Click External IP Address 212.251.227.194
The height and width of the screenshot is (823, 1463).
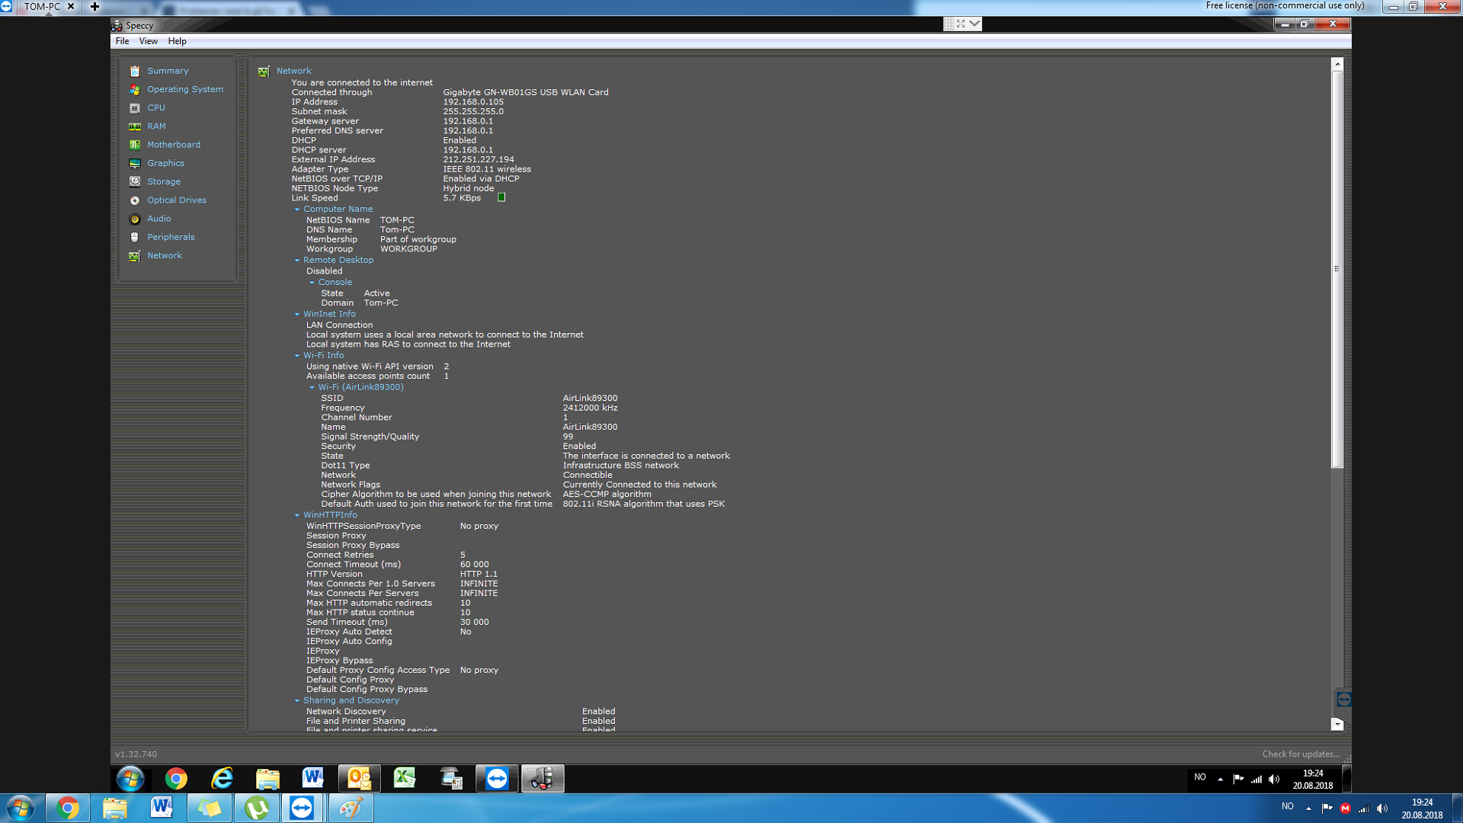tap(479, 160)
